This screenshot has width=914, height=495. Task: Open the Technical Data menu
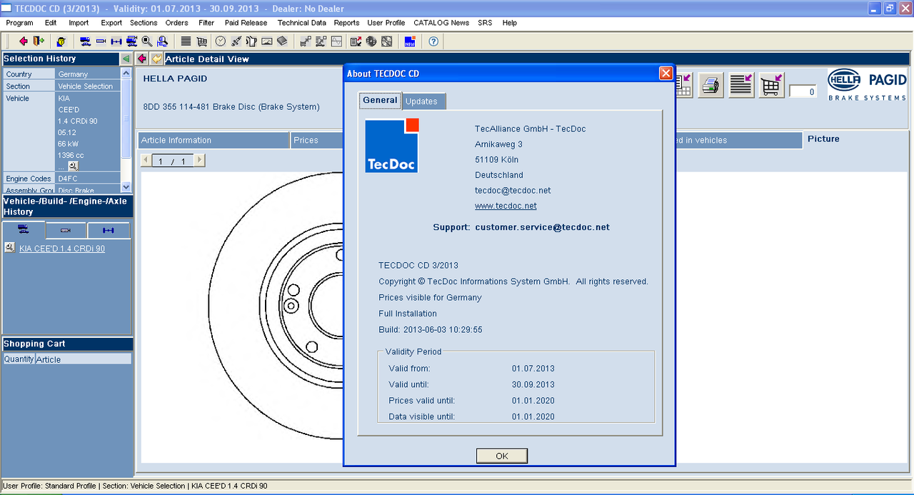tap(302, 23)
